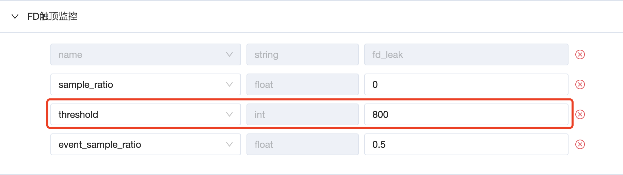Remove the name row with delete icon
This screenshot has height=175, width=623.
[x=580, y=54]
